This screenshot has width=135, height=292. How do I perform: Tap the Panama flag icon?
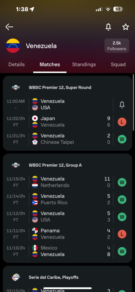click(x=35, y=231)
